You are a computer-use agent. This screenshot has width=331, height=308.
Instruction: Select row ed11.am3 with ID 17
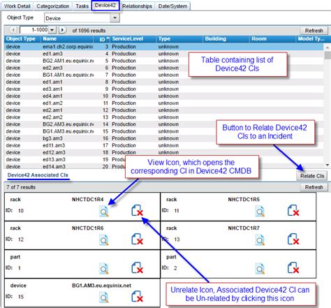[163, 145]
